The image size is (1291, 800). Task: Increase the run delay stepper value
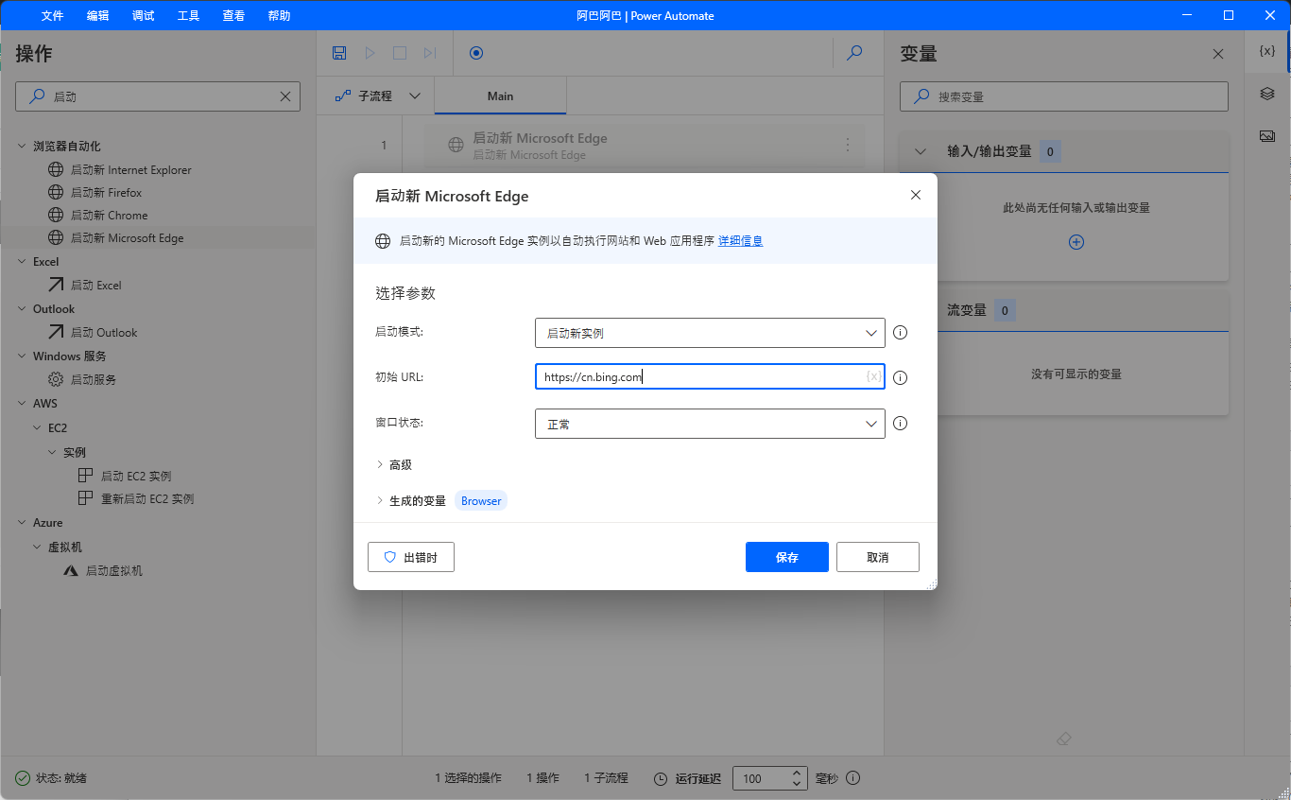tap(797, 773)
